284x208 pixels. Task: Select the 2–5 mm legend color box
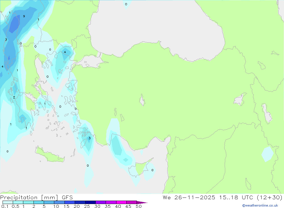pyautogui.click(x=39, y=202)
